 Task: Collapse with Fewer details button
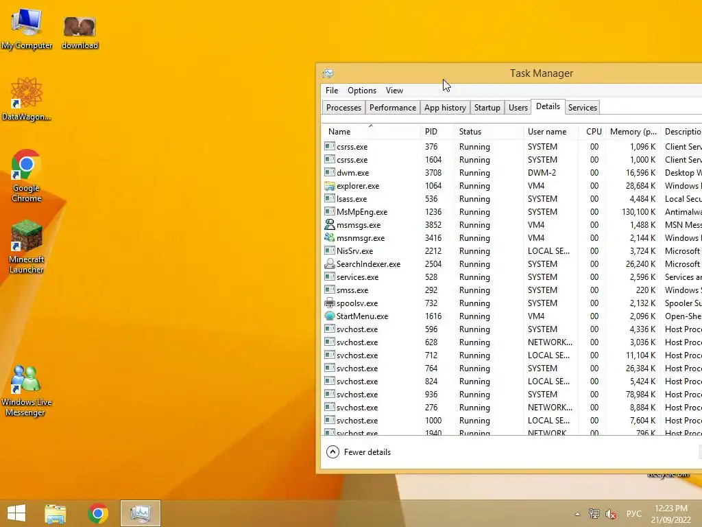(359, 452)
